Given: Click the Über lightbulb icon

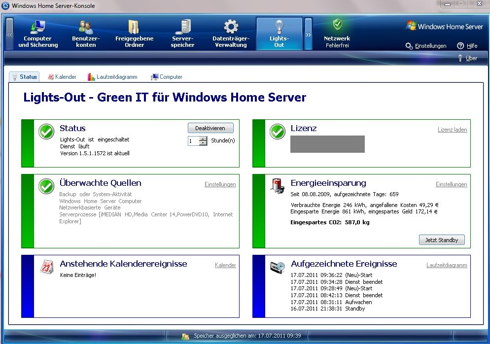Looking at the screenshot, I should (x=460, y=58).
